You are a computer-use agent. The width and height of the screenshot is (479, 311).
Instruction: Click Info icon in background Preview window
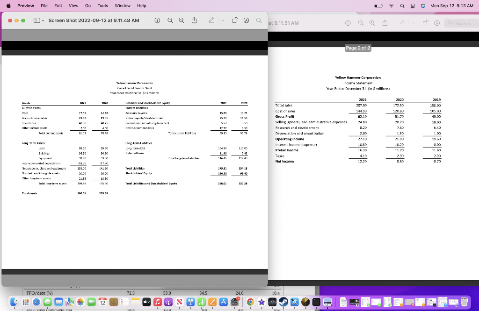pyautogui.click(x=348, y=23)
